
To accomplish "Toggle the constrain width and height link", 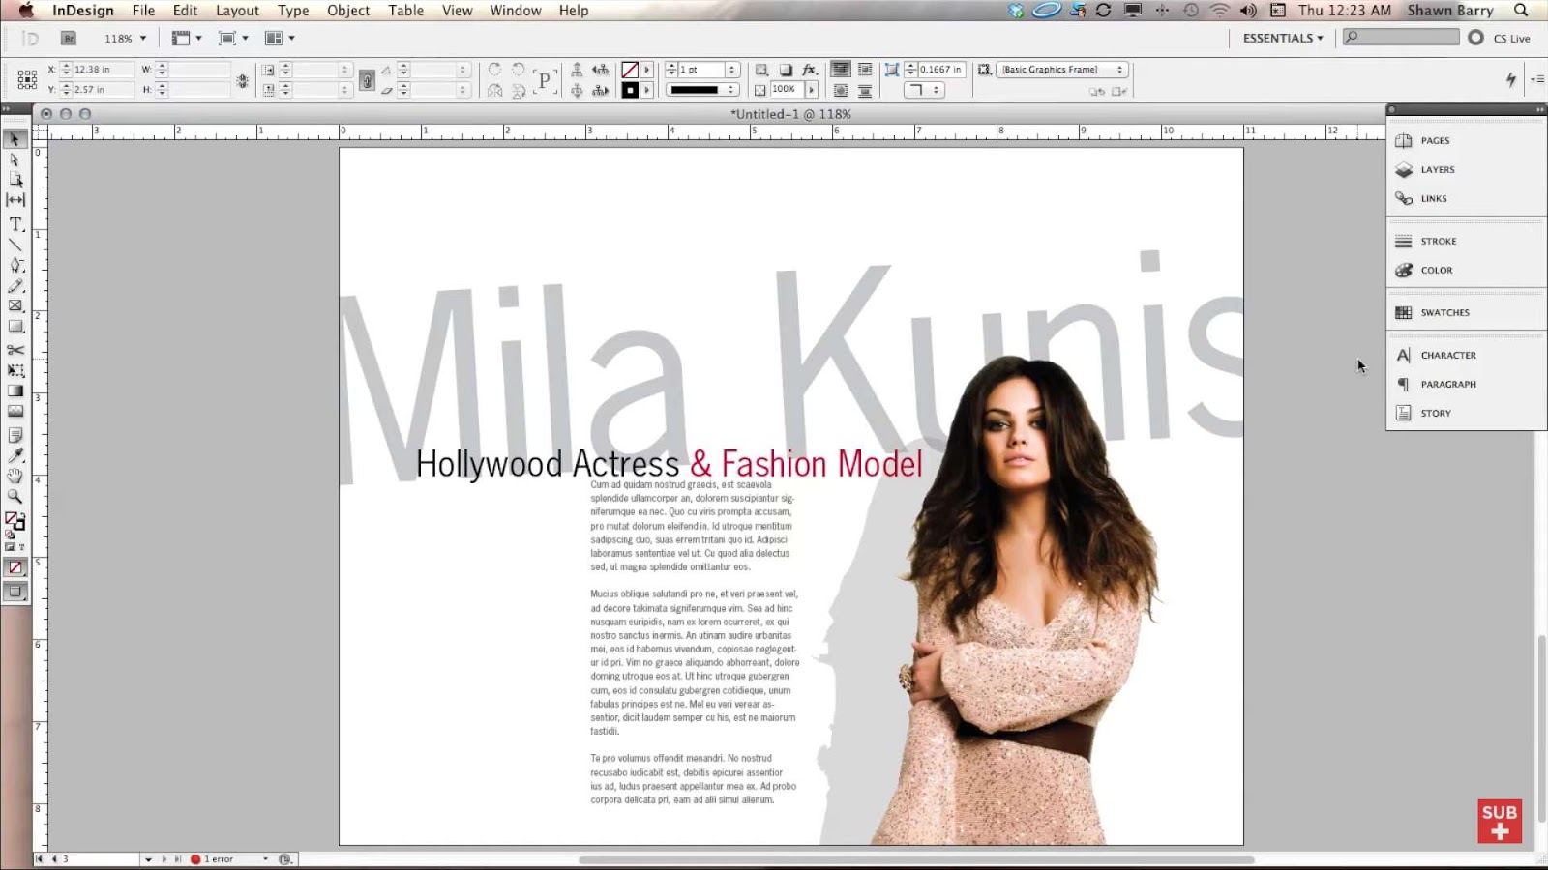I will (x=241, y=80).
